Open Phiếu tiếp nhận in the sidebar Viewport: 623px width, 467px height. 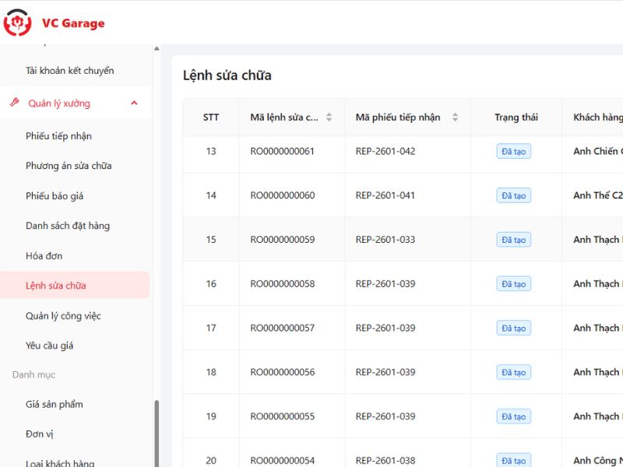click(58, 136)
